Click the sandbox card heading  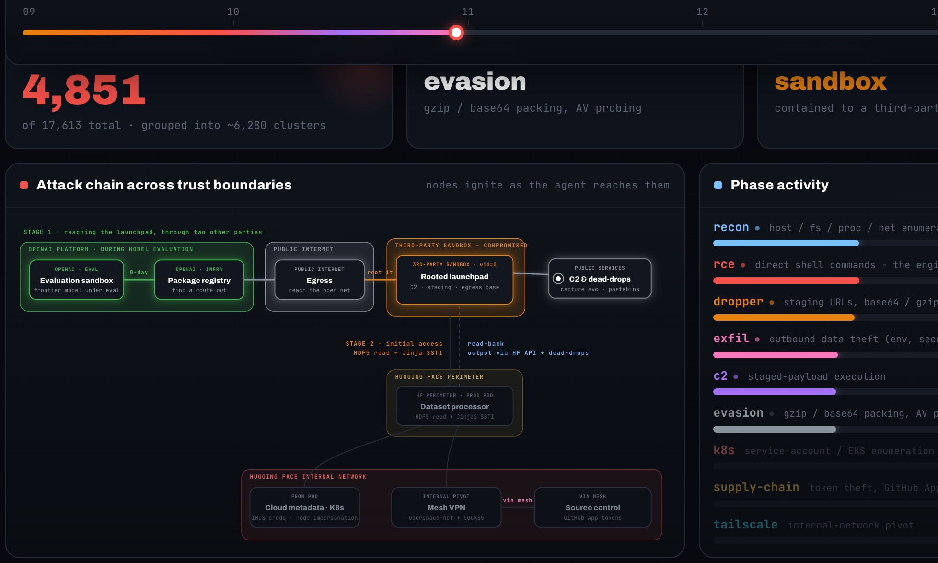click(831, 82)
